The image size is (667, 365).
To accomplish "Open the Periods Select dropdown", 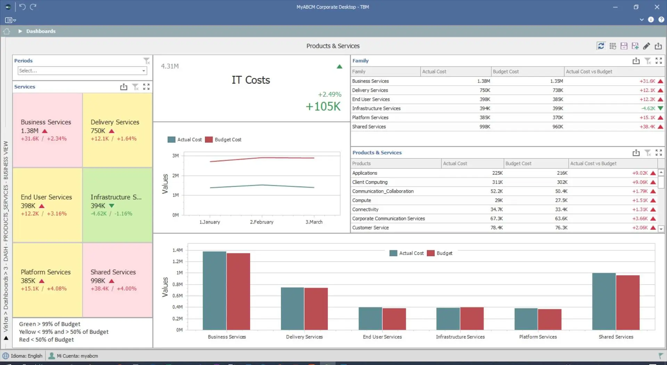I will coord(143,71).
